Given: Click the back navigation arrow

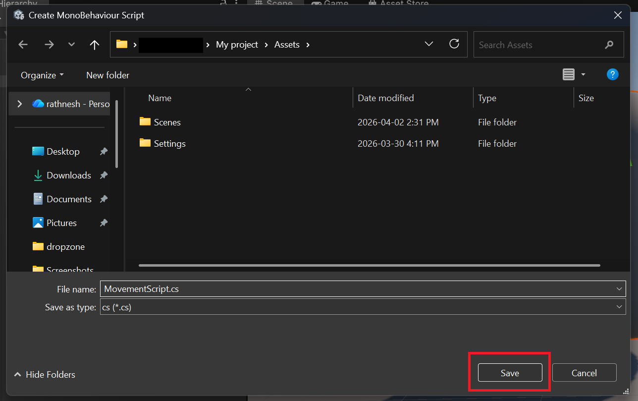Looking at the screenshot, I should pyautogui.click(x=23, y=44).
